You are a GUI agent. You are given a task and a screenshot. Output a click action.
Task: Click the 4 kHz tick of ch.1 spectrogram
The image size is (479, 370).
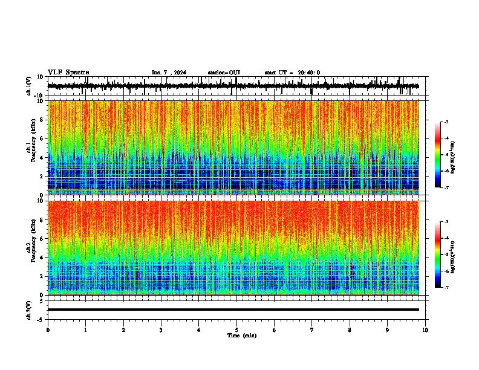(x=42, y=158)
